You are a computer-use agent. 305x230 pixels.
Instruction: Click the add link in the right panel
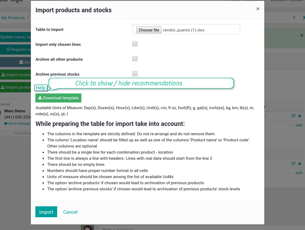click(299, 125)
